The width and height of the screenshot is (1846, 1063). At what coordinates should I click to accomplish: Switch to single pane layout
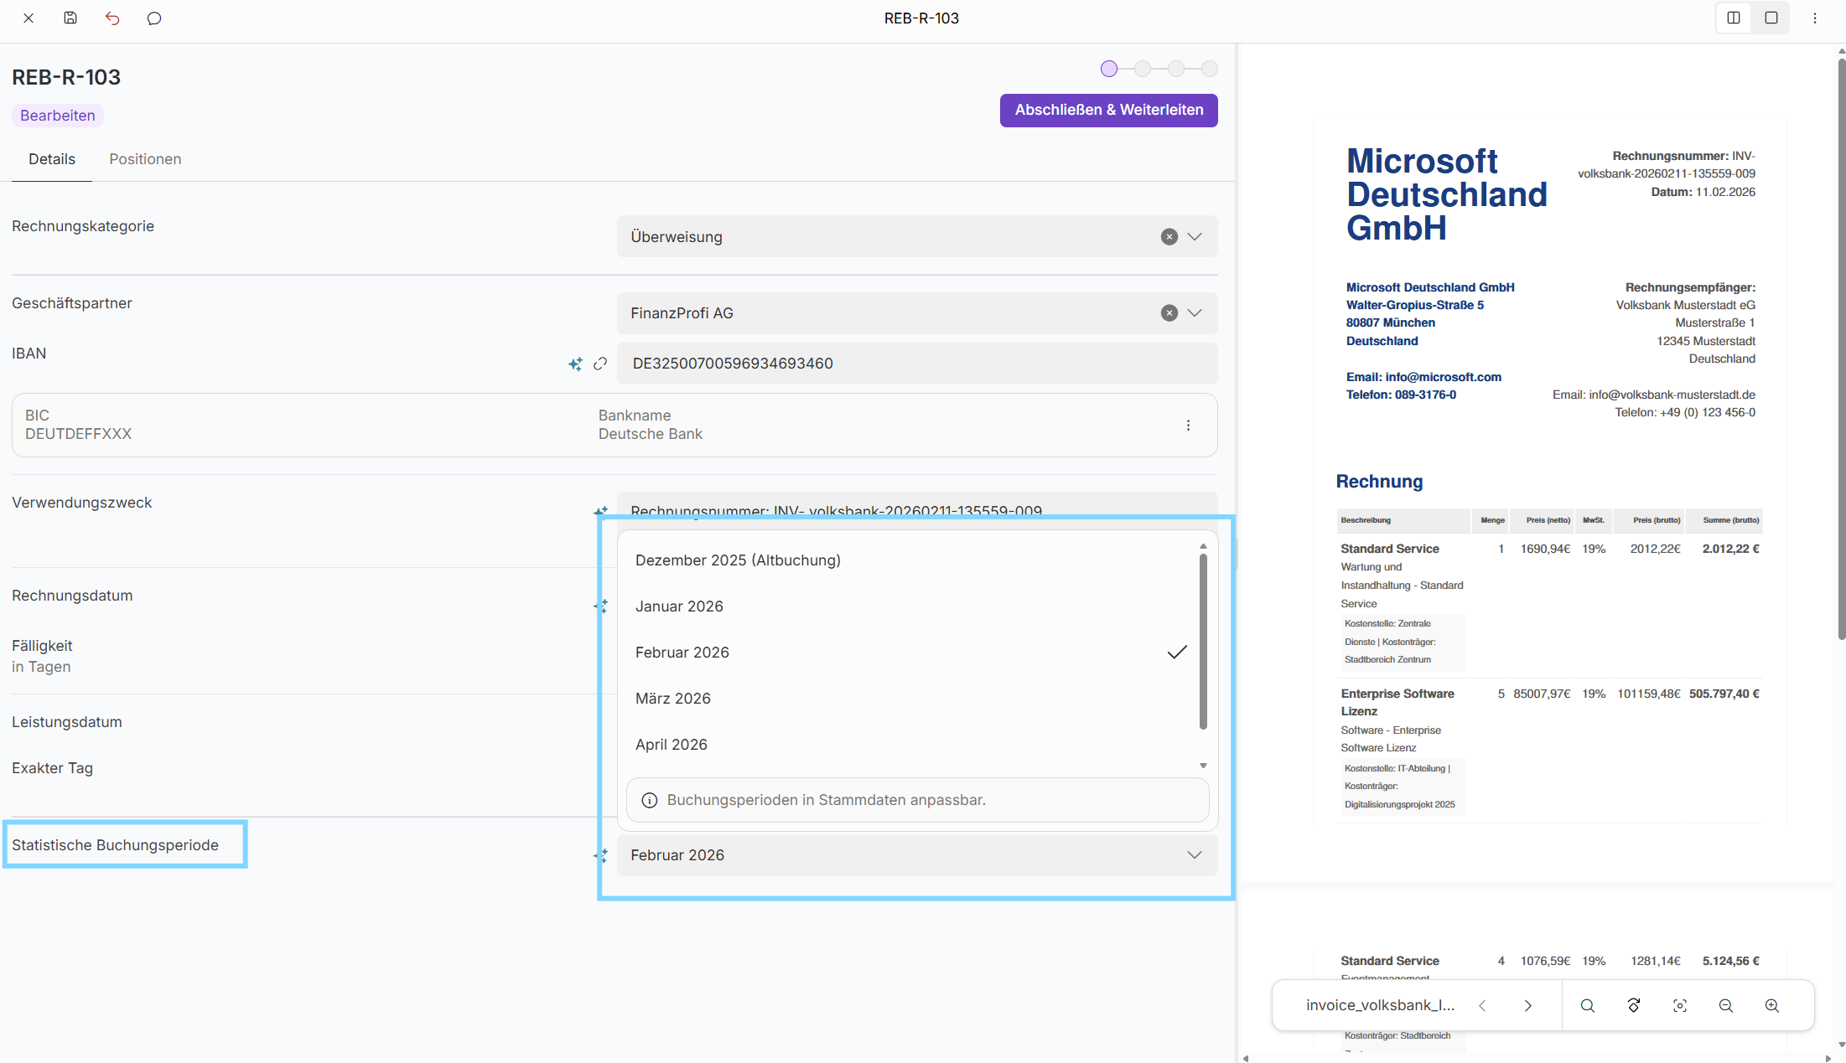tap(1771, 18)
